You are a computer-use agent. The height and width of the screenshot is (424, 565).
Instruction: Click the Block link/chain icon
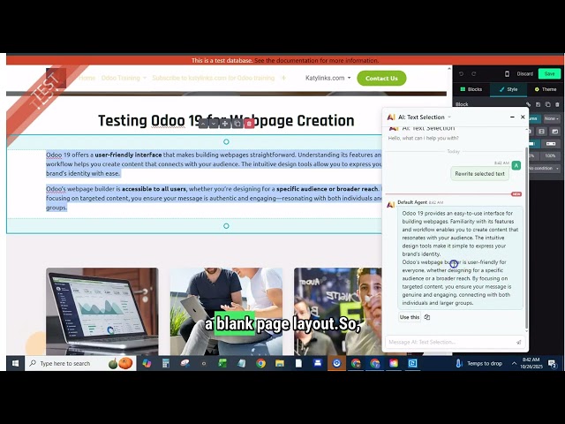[528, 104]
